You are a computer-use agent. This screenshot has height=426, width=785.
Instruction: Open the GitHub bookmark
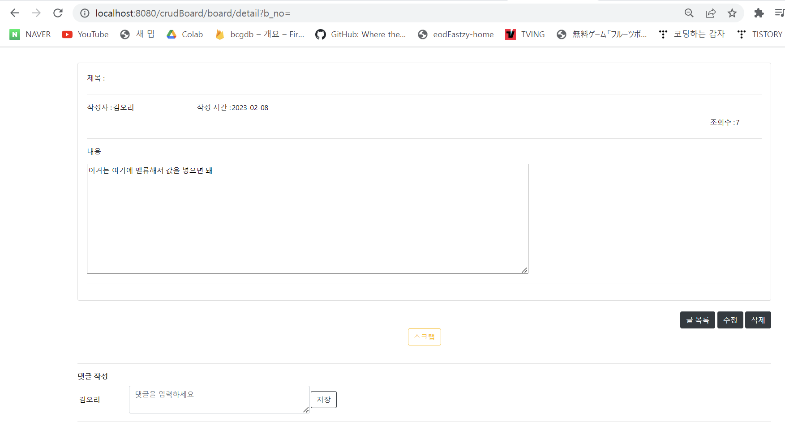coord(360,34)
